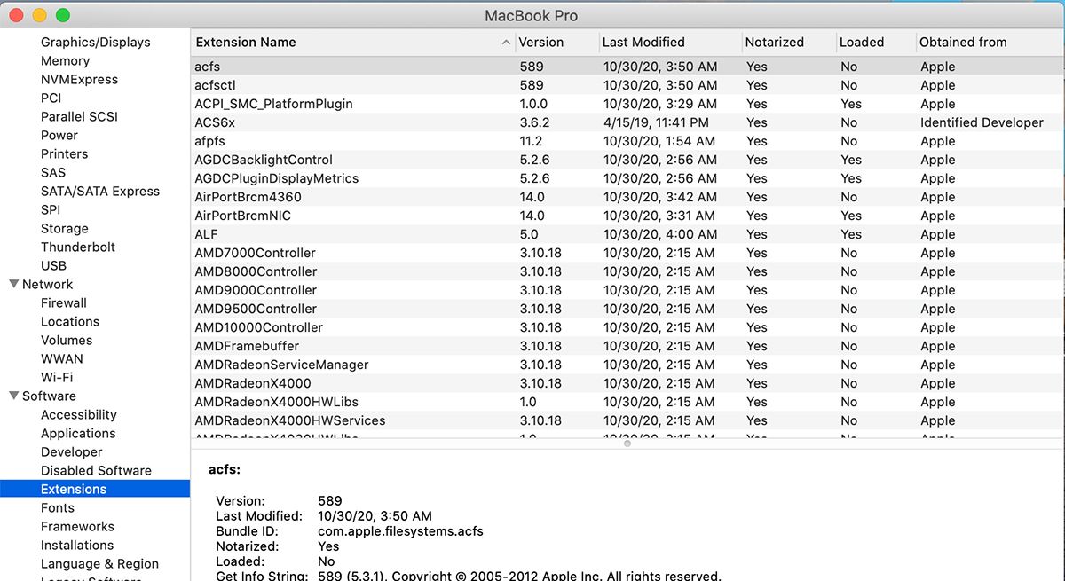1065x581 pixels.
Task: Select Graphics/Displays in the sidebar
Action: 96,43
